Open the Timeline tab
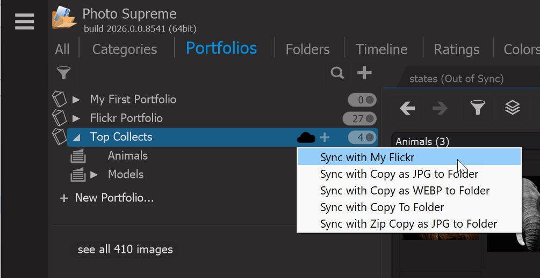 coord(381,49)
